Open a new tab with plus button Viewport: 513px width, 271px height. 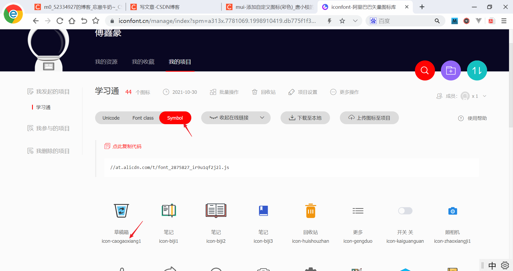point(422,7)
